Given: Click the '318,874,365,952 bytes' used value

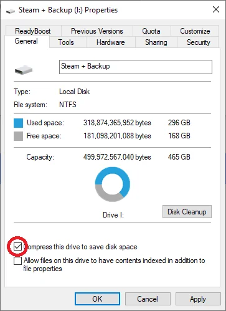Looking at the screenshot, I should pyautogui.click(x=117, y=123).
